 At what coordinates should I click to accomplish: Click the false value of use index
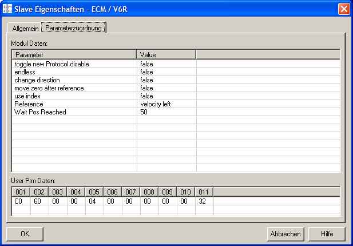click(x=146, y=96)
